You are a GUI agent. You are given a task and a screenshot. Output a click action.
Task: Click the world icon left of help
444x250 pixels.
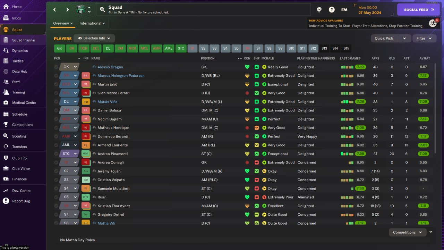click(x=319, y=10)
